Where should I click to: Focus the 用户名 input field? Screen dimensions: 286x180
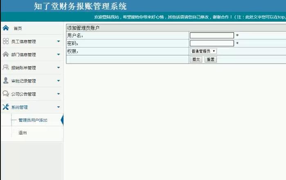point(212,35)
